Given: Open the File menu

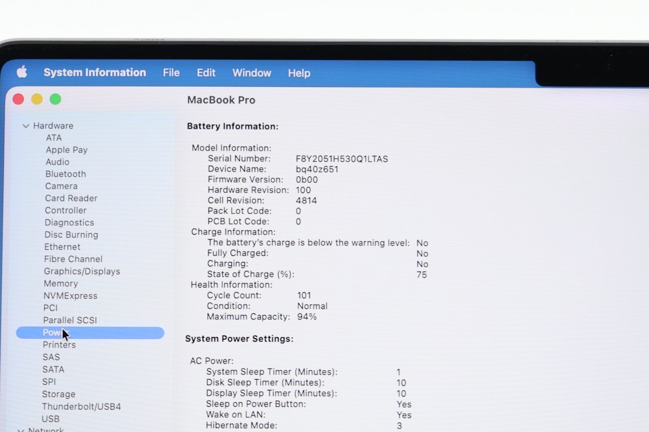Looking at the screenshot, I should click(171, 73).
